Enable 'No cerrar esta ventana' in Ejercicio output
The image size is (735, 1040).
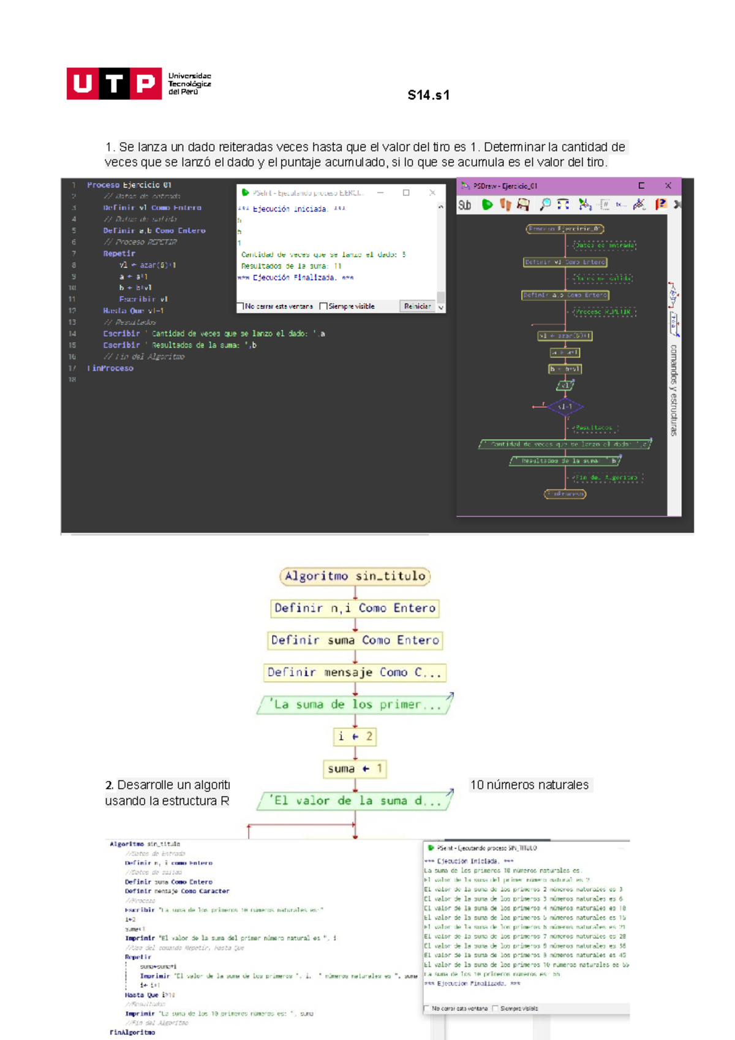coord(241,306)
